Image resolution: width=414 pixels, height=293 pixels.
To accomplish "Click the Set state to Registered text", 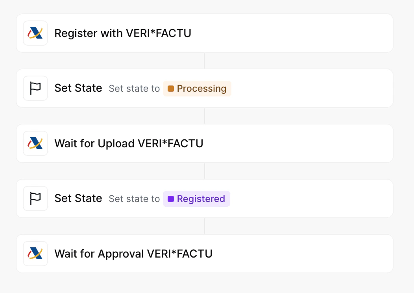I will tap(134, 199).
